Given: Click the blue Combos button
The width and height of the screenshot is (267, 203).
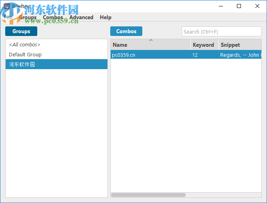Looking at the screenshot, I should tap(126, 31).
